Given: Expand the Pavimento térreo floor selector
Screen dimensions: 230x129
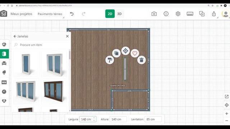Looking at the screenshot, I should tap(50, 14).
